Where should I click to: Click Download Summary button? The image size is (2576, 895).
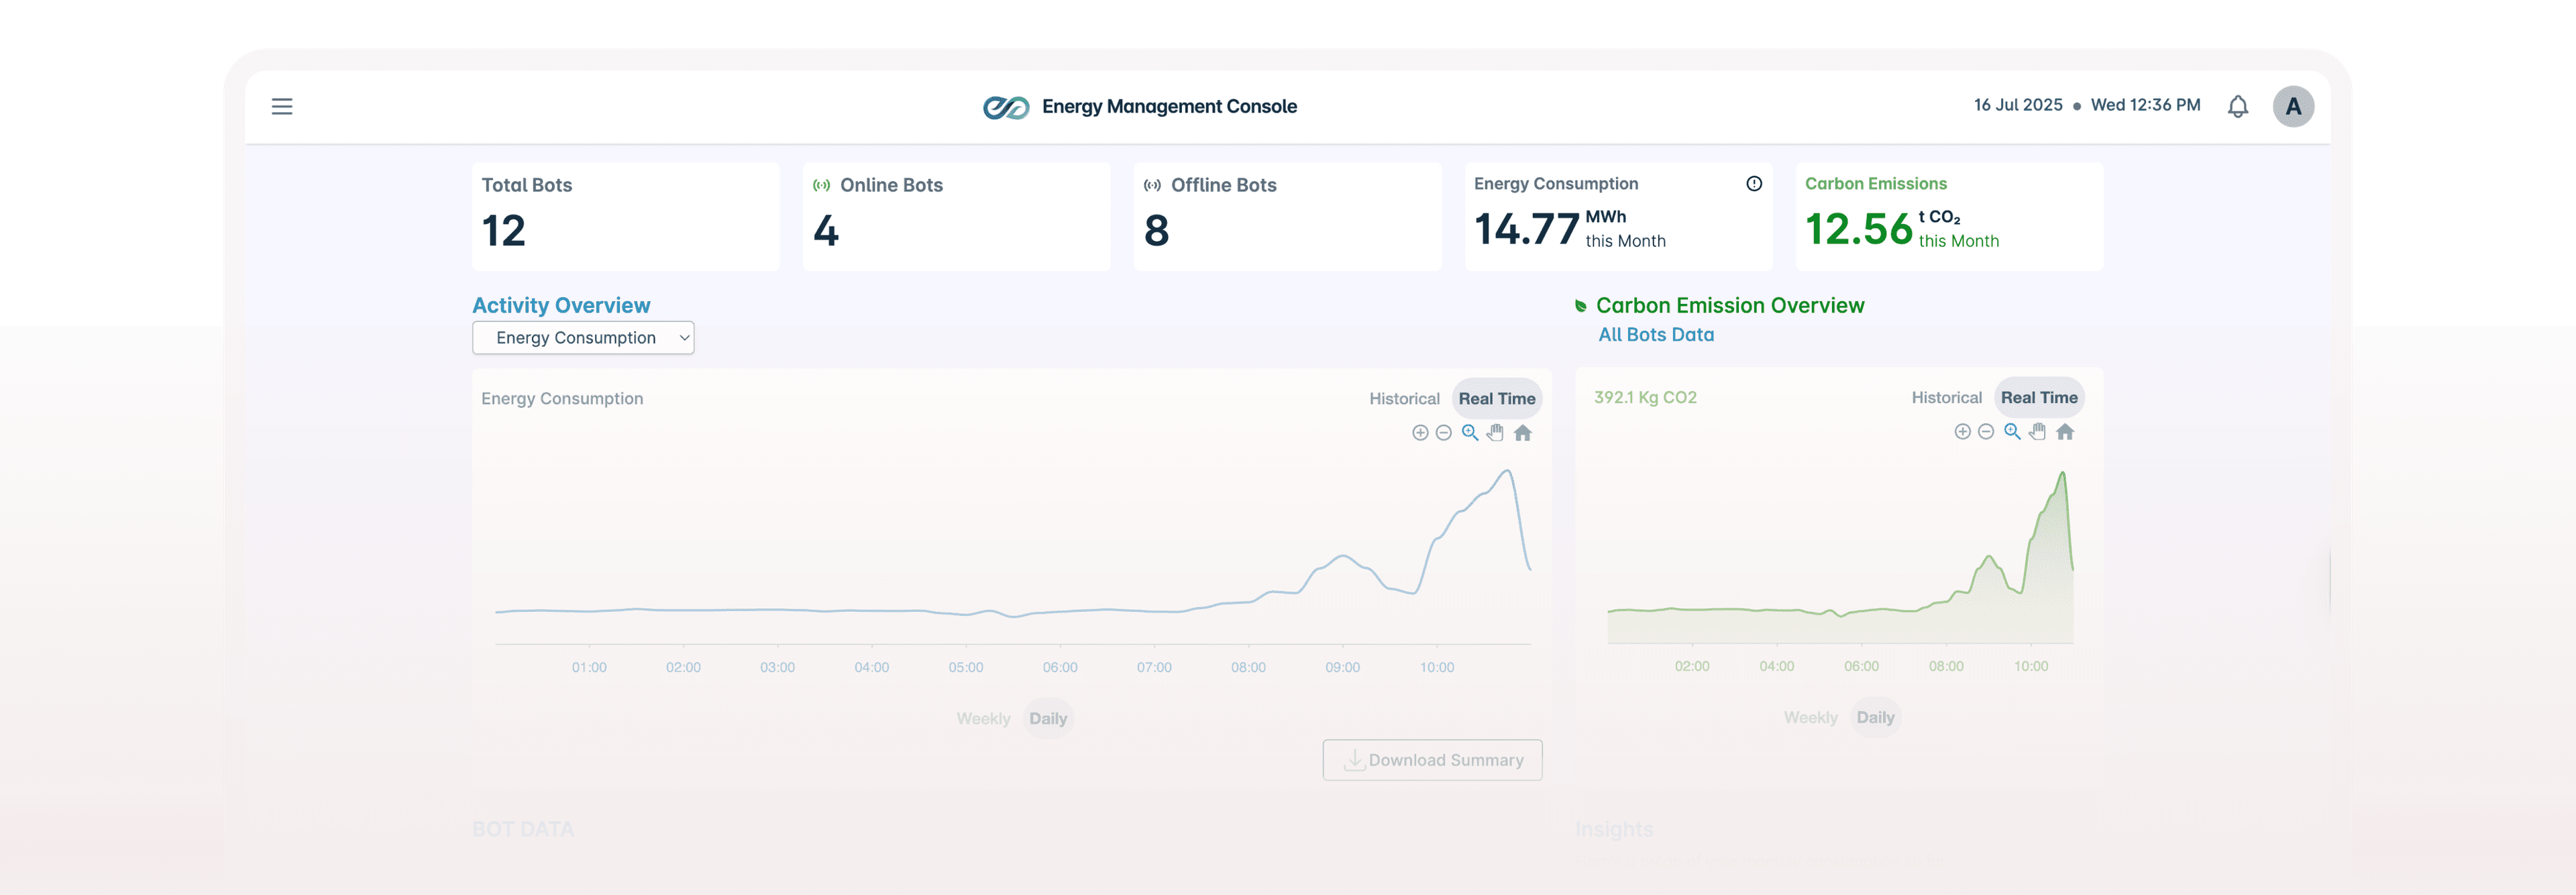point(1432,760)
